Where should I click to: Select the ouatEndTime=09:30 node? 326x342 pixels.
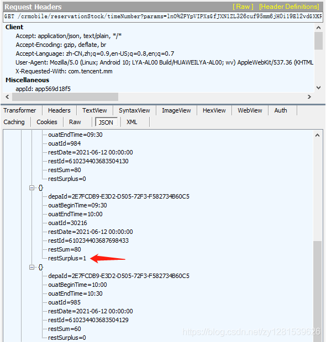click(x=75, y=135)
